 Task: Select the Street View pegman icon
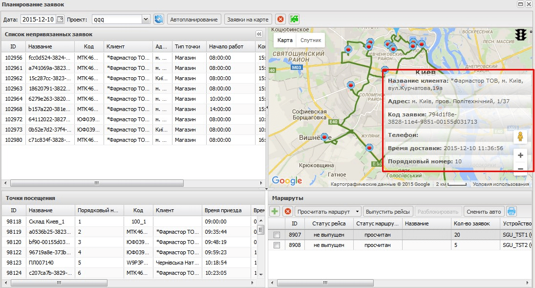[x=520, y=136]
